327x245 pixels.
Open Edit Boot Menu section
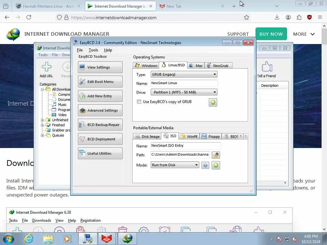click(100, 81)
